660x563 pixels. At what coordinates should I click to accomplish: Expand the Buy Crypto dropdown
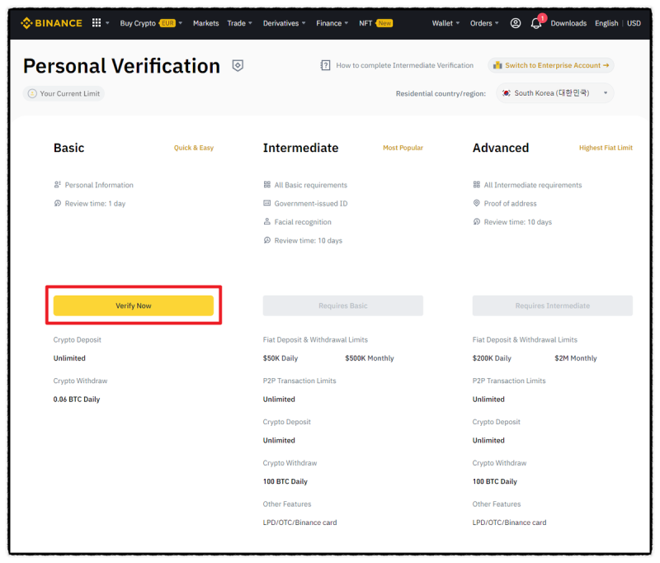pos(181,23)
